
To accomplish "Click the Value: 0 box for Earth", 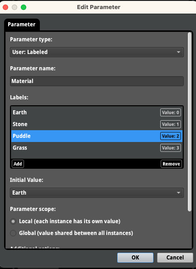I will click(171, 112).
